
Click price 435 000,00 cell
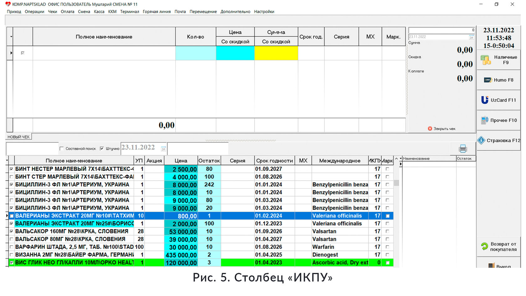(181, 255)
